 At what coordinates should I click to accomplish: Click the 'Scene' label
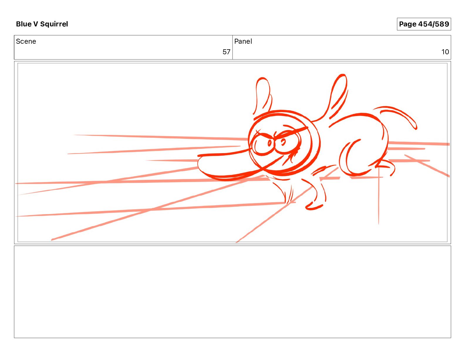point(26,41)
